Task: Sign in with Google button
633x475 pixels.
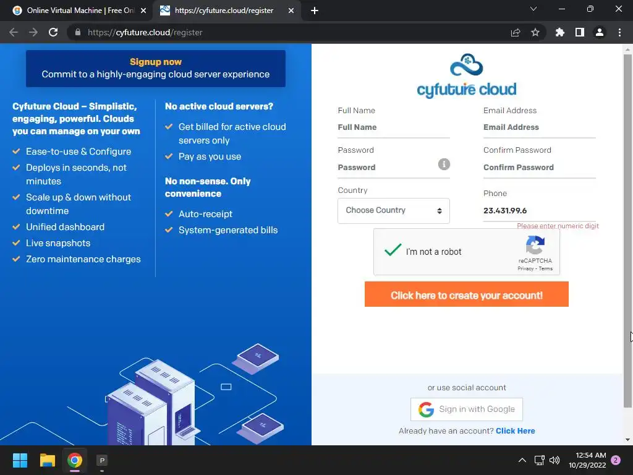Action: point(467,409)
